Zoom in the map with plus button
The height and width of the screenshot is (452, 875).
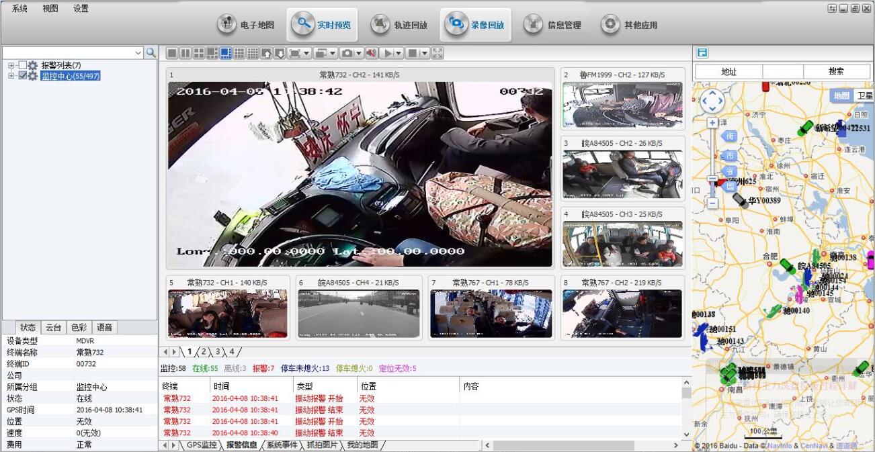tap(712, 123)
